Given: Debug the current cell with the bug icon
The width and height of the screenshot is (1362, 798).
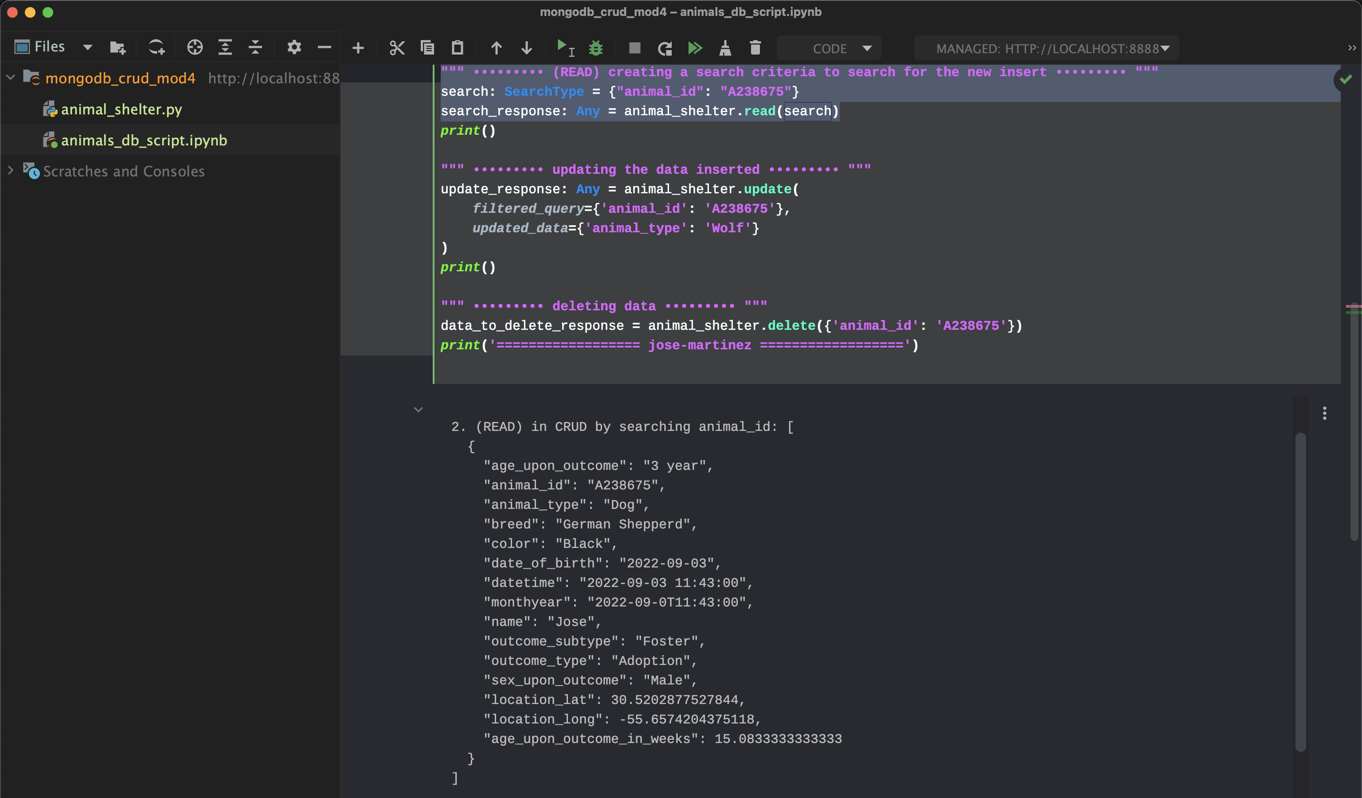Looking at the screenshot, I should (x=596, y=47).
